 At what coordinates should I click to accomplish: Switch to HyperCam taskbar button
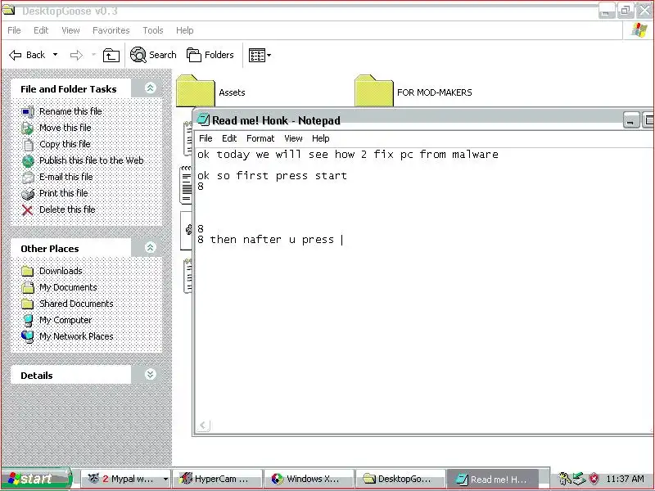pyautogui.click(x=218, y=479)
